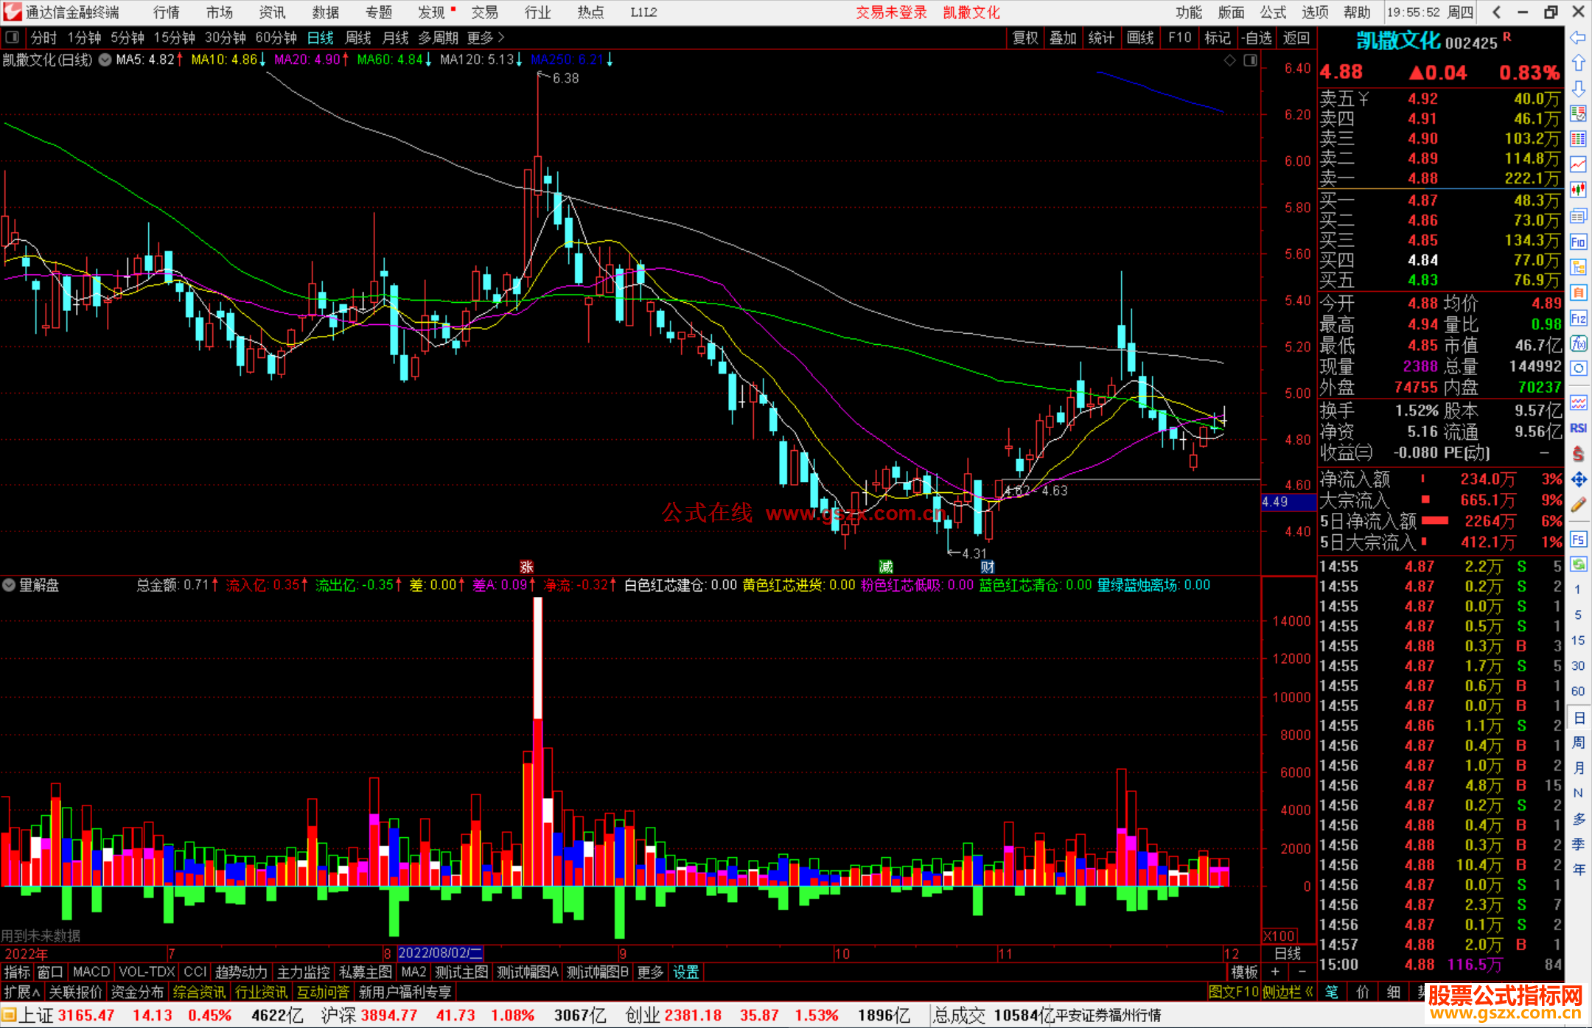
Task: Click the RSI indicator sidebar icon
Action: point(1578,428)
